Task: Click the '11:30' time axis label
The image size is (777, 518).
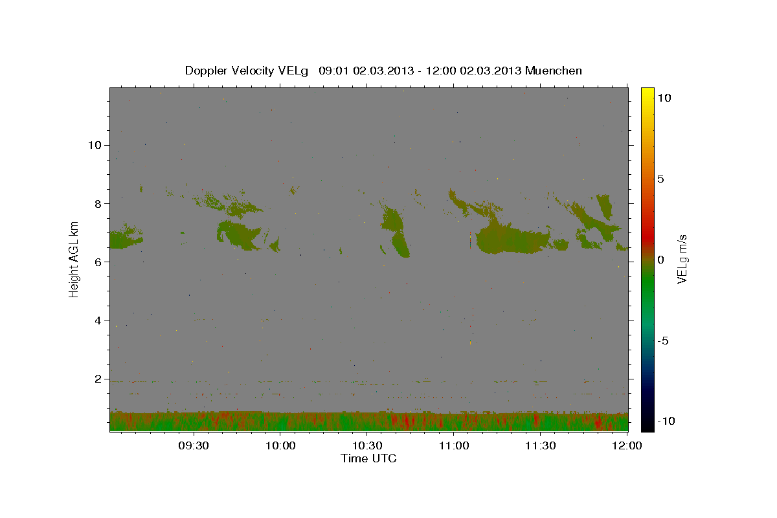Action: pos(541,445)
